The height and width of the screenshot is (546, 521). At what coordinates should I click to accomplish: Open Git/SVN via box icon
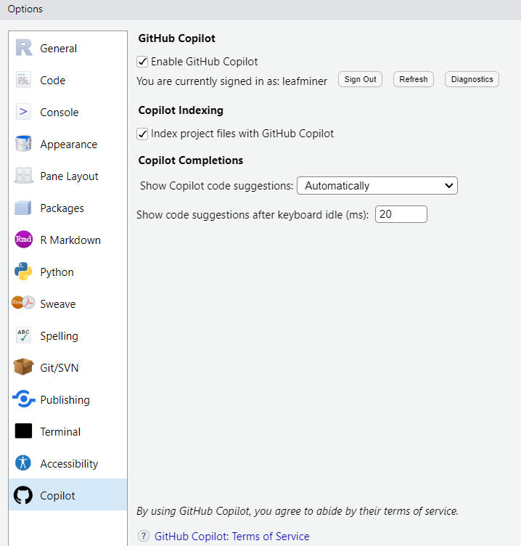pos(23,368)
